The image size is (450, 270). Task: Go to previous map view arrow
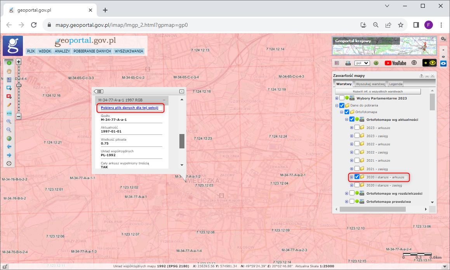9,147
